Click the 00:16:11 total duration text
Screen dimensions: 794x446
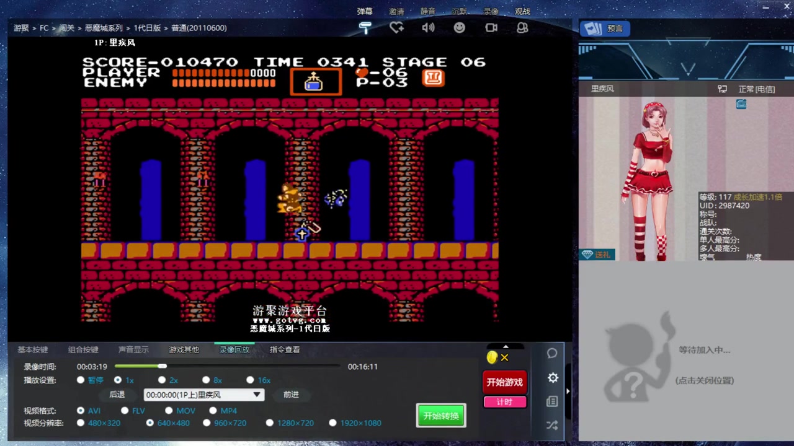363,367
